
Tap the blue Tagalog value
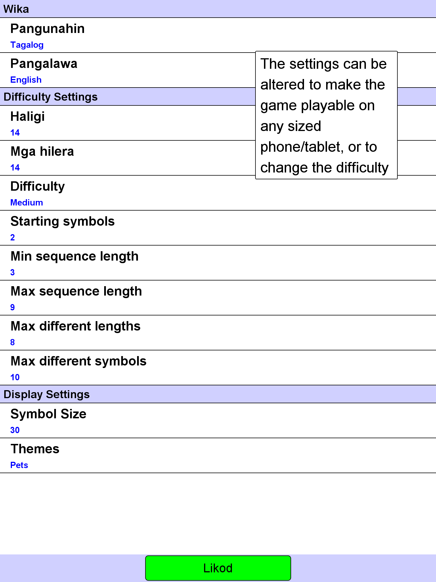coord(27,45)
